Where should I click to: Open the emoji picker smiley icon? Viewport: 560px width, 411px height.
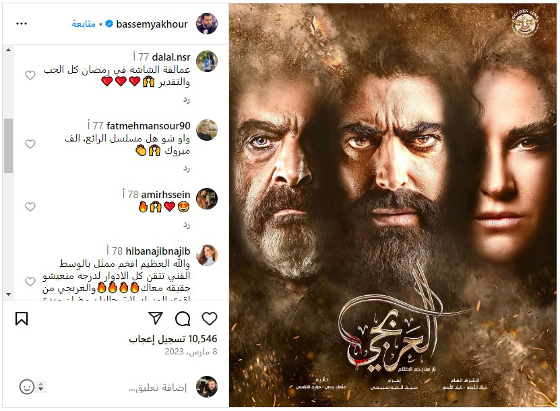pyautogui.click(x=27, y=387)
